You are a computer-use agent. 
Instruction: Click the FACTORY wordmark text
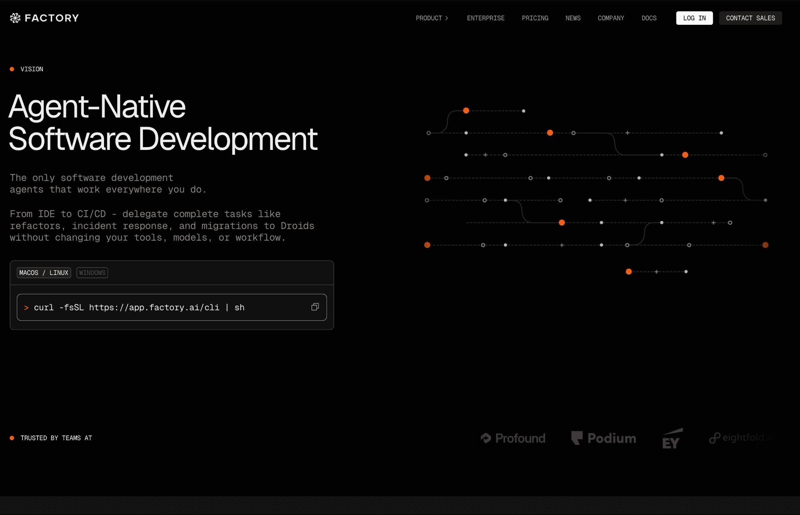tap(52, 18)
